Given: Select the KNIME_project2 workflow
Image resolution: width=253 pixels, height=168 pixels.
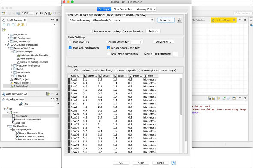Looking at the screenshot, I should 22,83.
